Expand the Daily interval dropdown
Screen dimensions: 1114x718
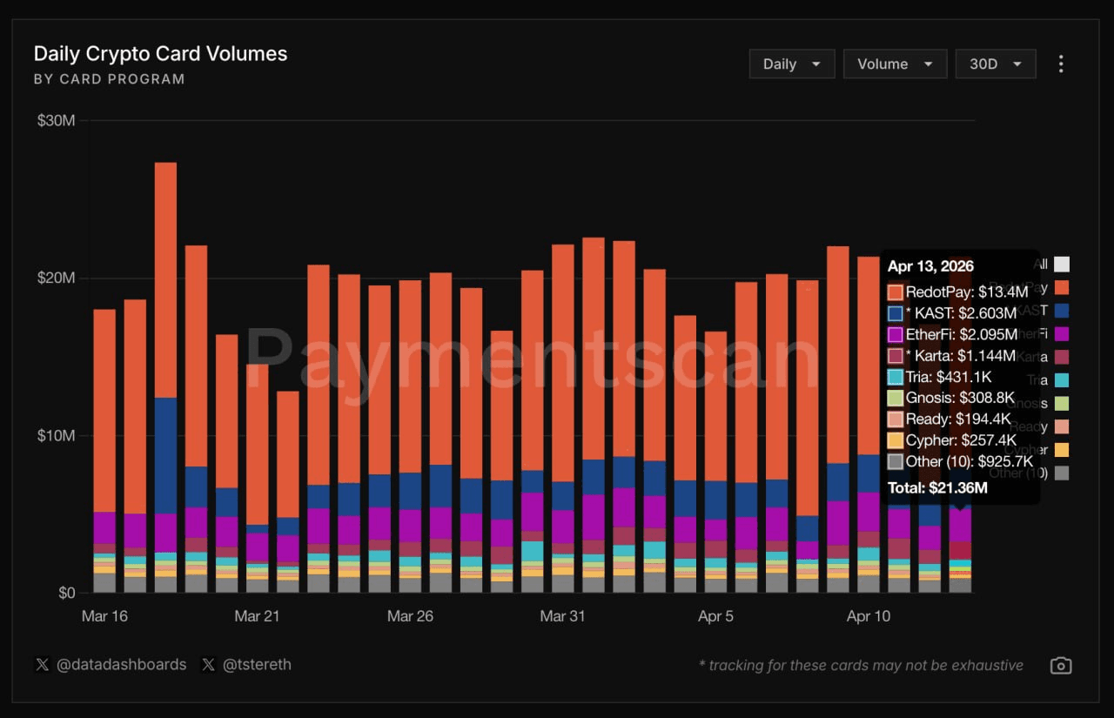[791, 64]
